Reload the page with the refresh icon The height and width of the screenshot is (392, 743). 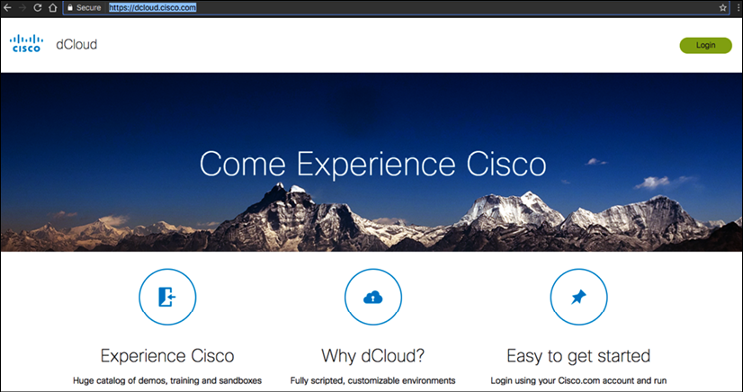(38, 7)
